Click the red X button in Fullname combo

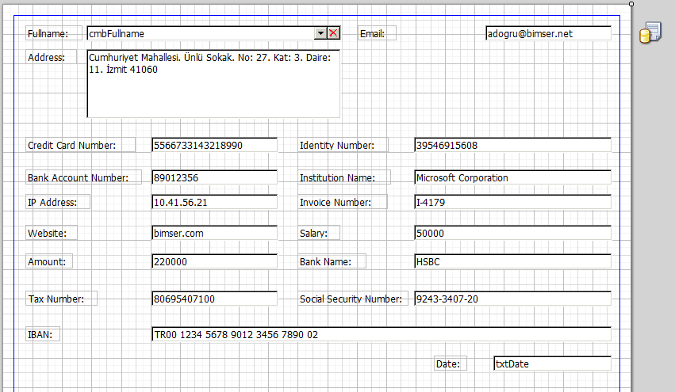[333, 33]
